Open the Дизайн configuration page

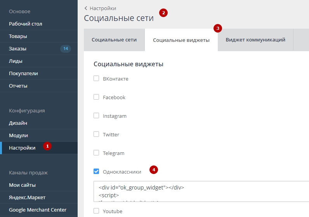18,123
